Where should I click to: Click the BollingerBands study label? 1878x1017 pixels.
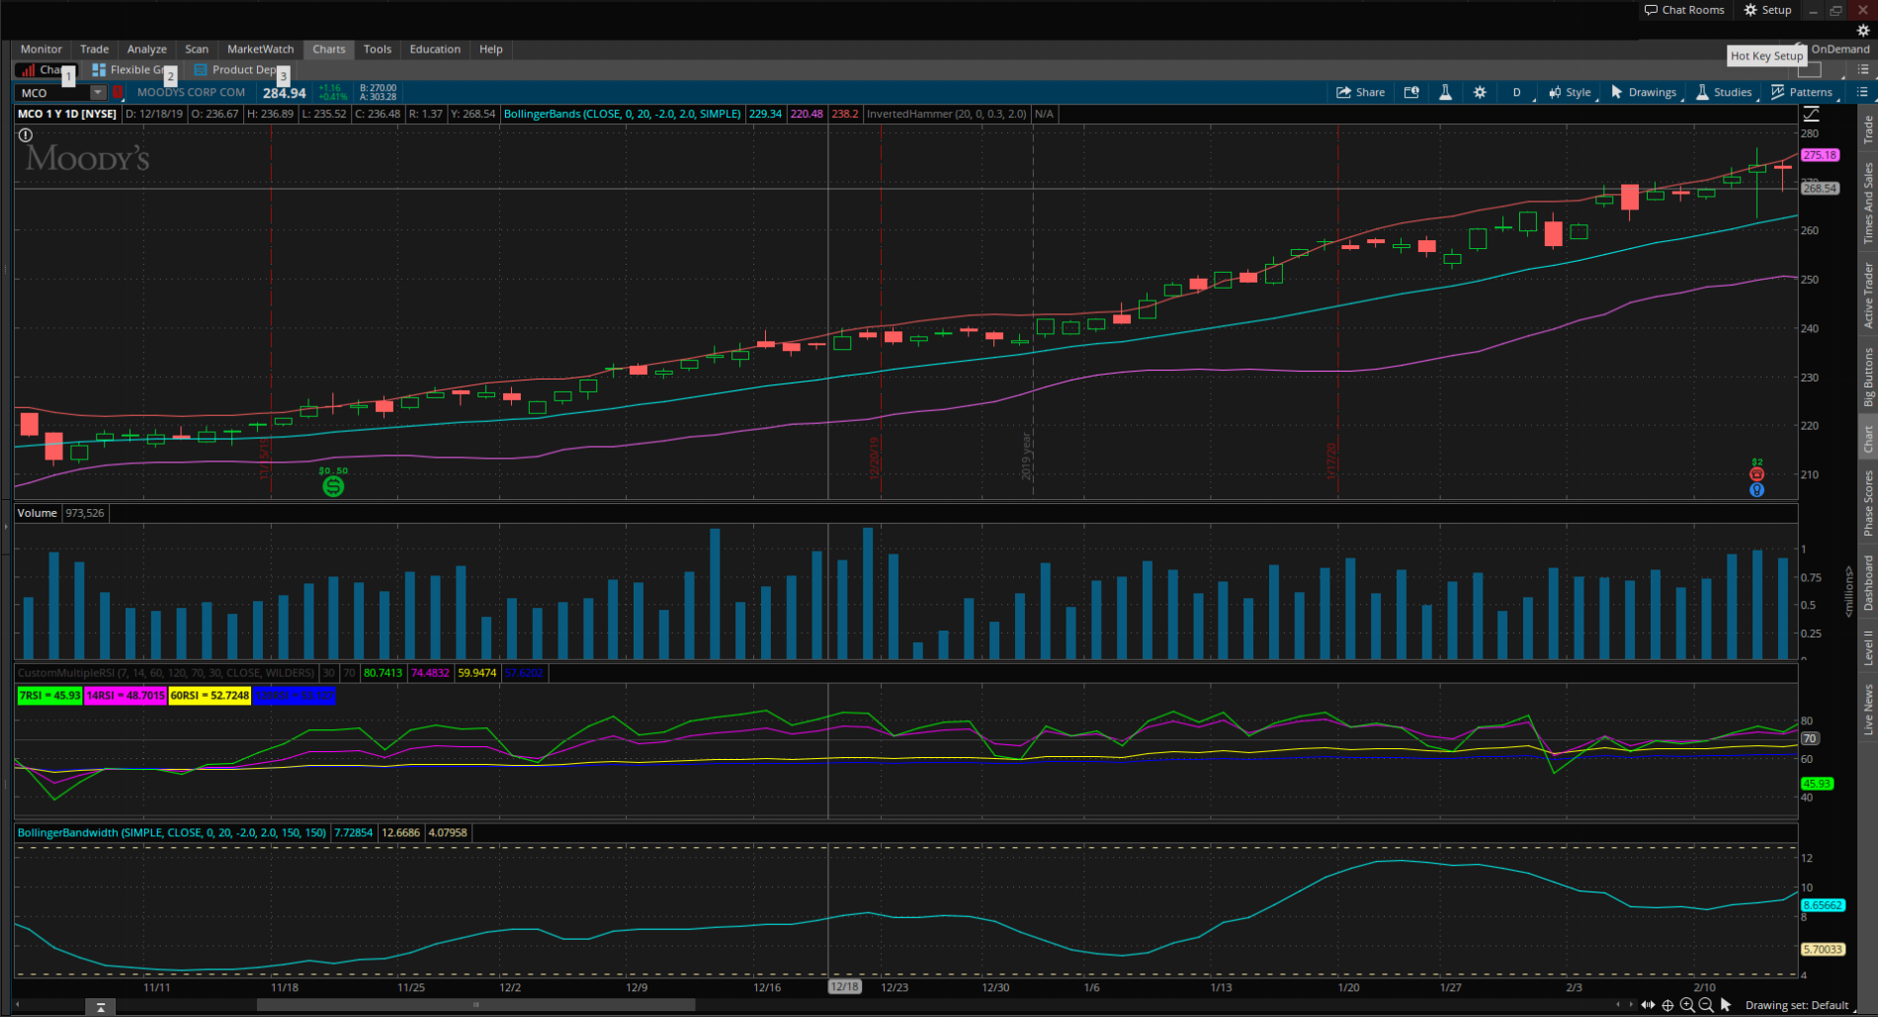(623, 114)
